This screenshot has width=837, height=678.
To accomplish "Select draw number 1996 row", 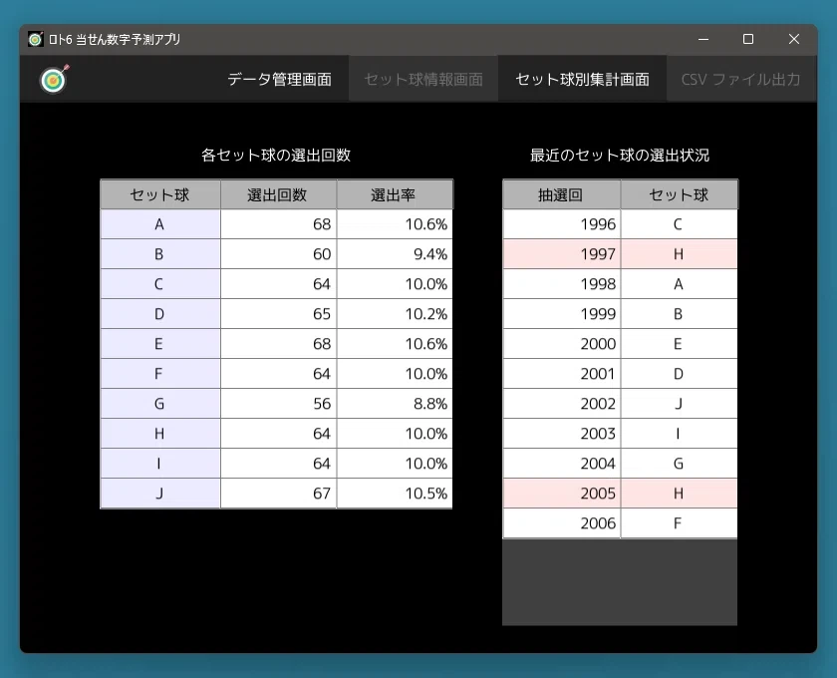I will coord(620,224).
